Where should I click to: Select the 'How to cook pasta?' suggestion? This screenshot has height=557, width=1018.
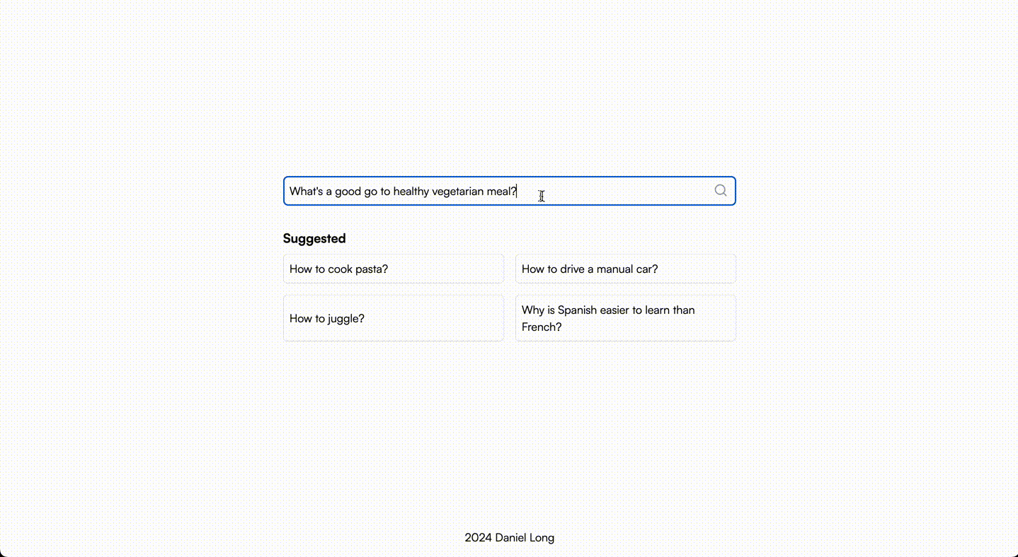click(x=393, y=269)
